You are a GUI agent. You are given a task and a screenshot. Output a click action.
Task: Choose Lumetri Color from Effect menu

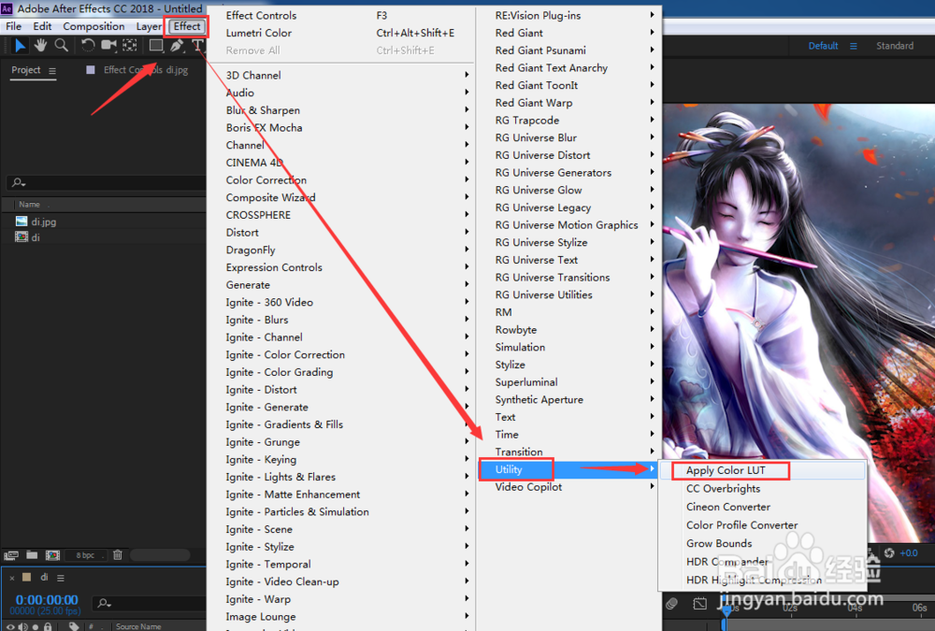coord(341,33)
